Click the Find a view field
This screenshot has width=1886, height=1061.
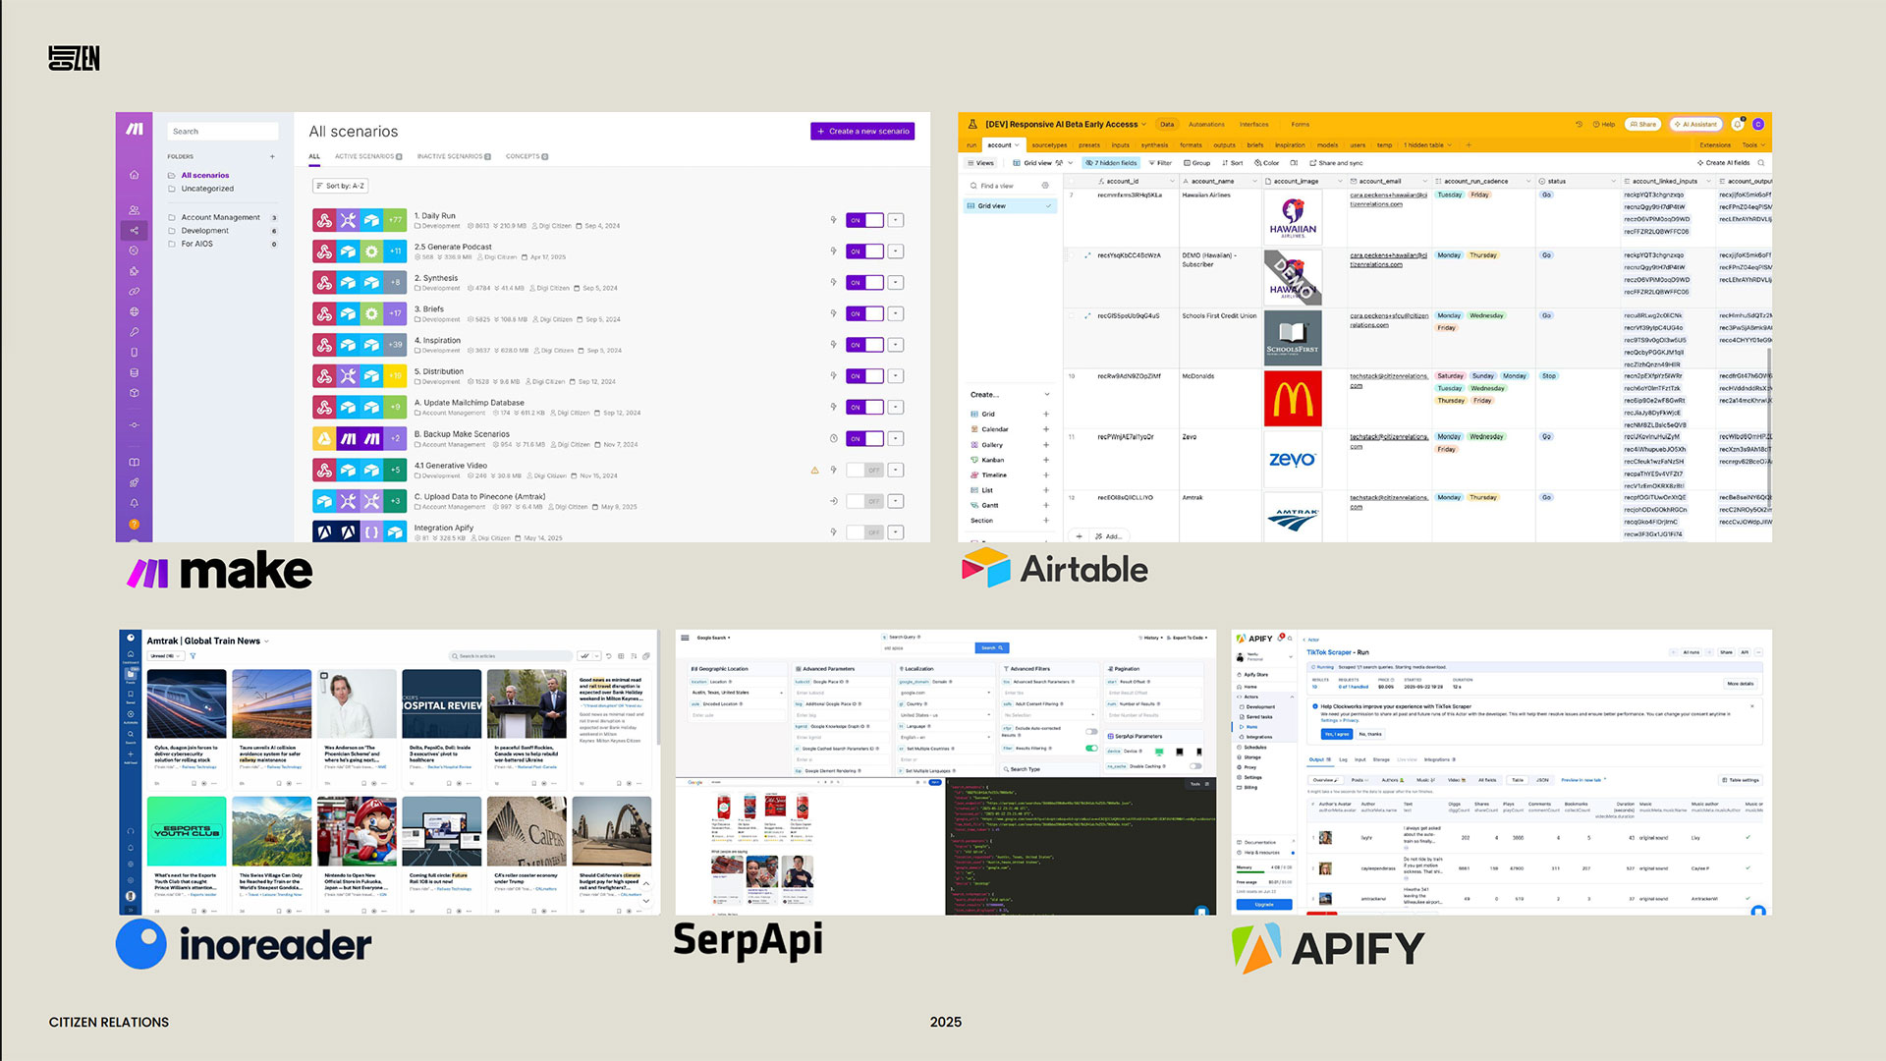click(1002, 186)
